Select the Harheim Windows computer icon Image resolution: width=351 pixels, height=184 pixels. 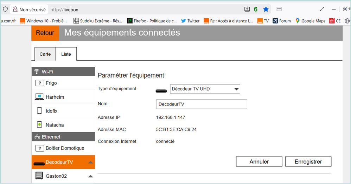click(x=39, y=97)
